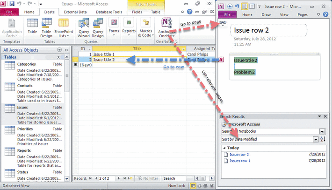
Task: Click the (New) record row
Action: [x=86, y=65]
